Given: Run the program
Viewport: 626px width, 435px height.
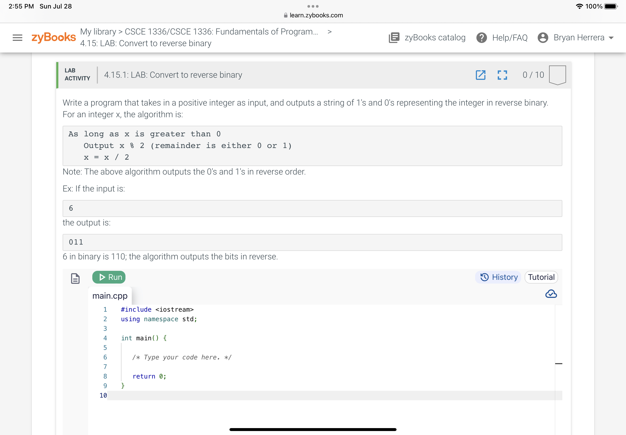Looking at the screenshot, I should pos(109,277).
